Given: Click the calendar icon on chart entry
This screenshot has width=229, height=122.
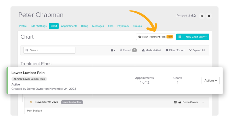Looking at the screenshot, I should point(175,102).
